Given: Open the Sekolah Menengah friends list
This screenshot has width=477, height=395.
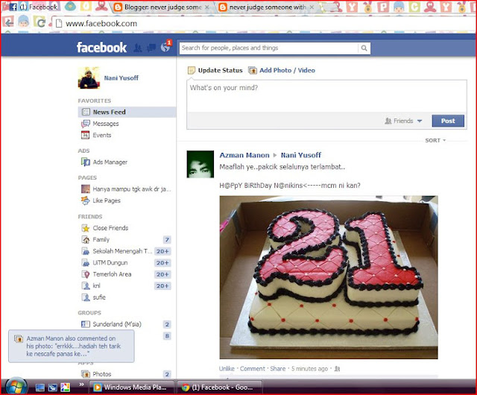Looking at the screenshot, I should [x=122, y=251].
